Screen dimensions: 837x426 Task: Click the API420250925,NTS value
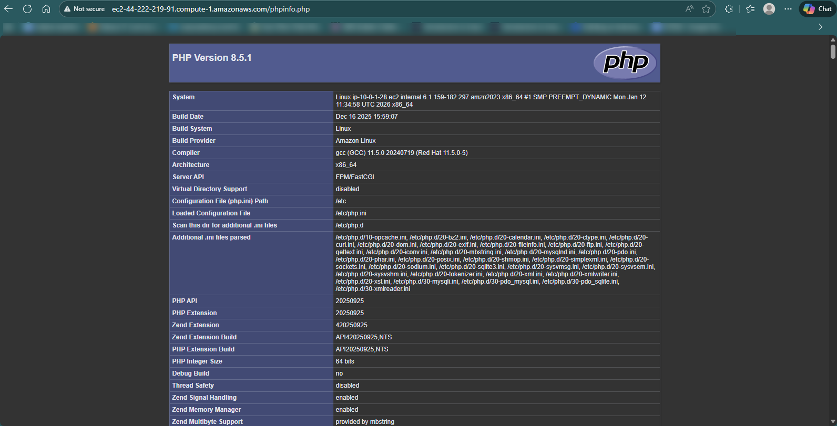click(x=364, y=337)
